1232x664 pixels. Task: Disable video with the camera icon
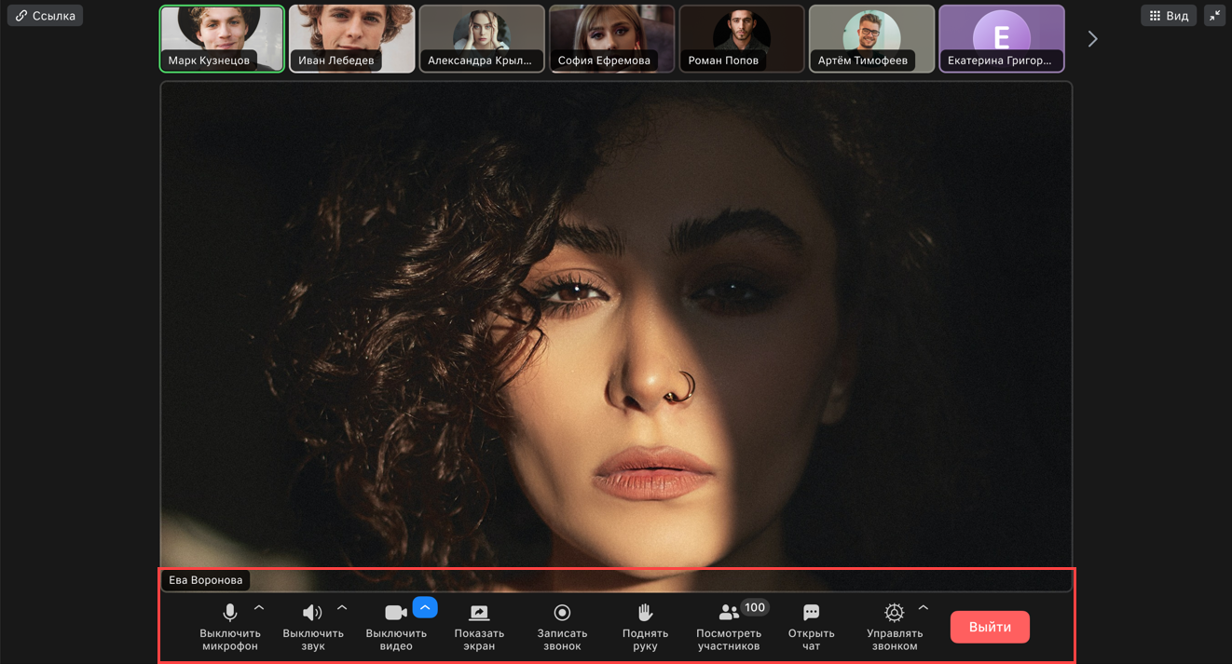(395, 613)
